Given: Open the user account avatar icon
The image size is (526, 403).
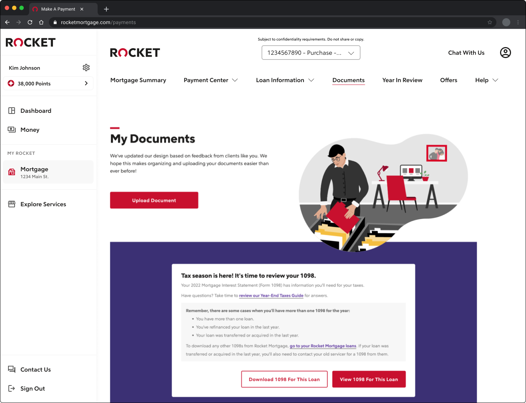Looking at the screenshot, I should (506, 53).
